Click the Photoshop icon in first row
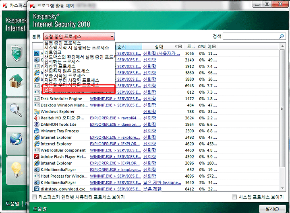This screenshot has width=290, height=213. (x=37, y=53)
